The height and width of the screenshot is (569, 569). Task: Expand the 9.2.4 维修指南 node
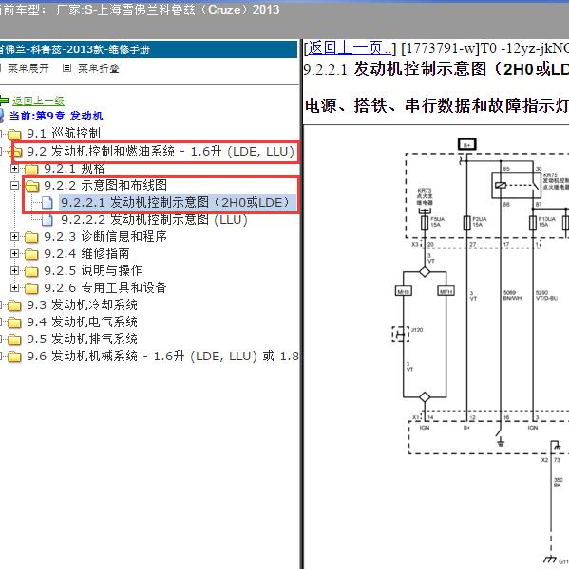tap(14, 253)
